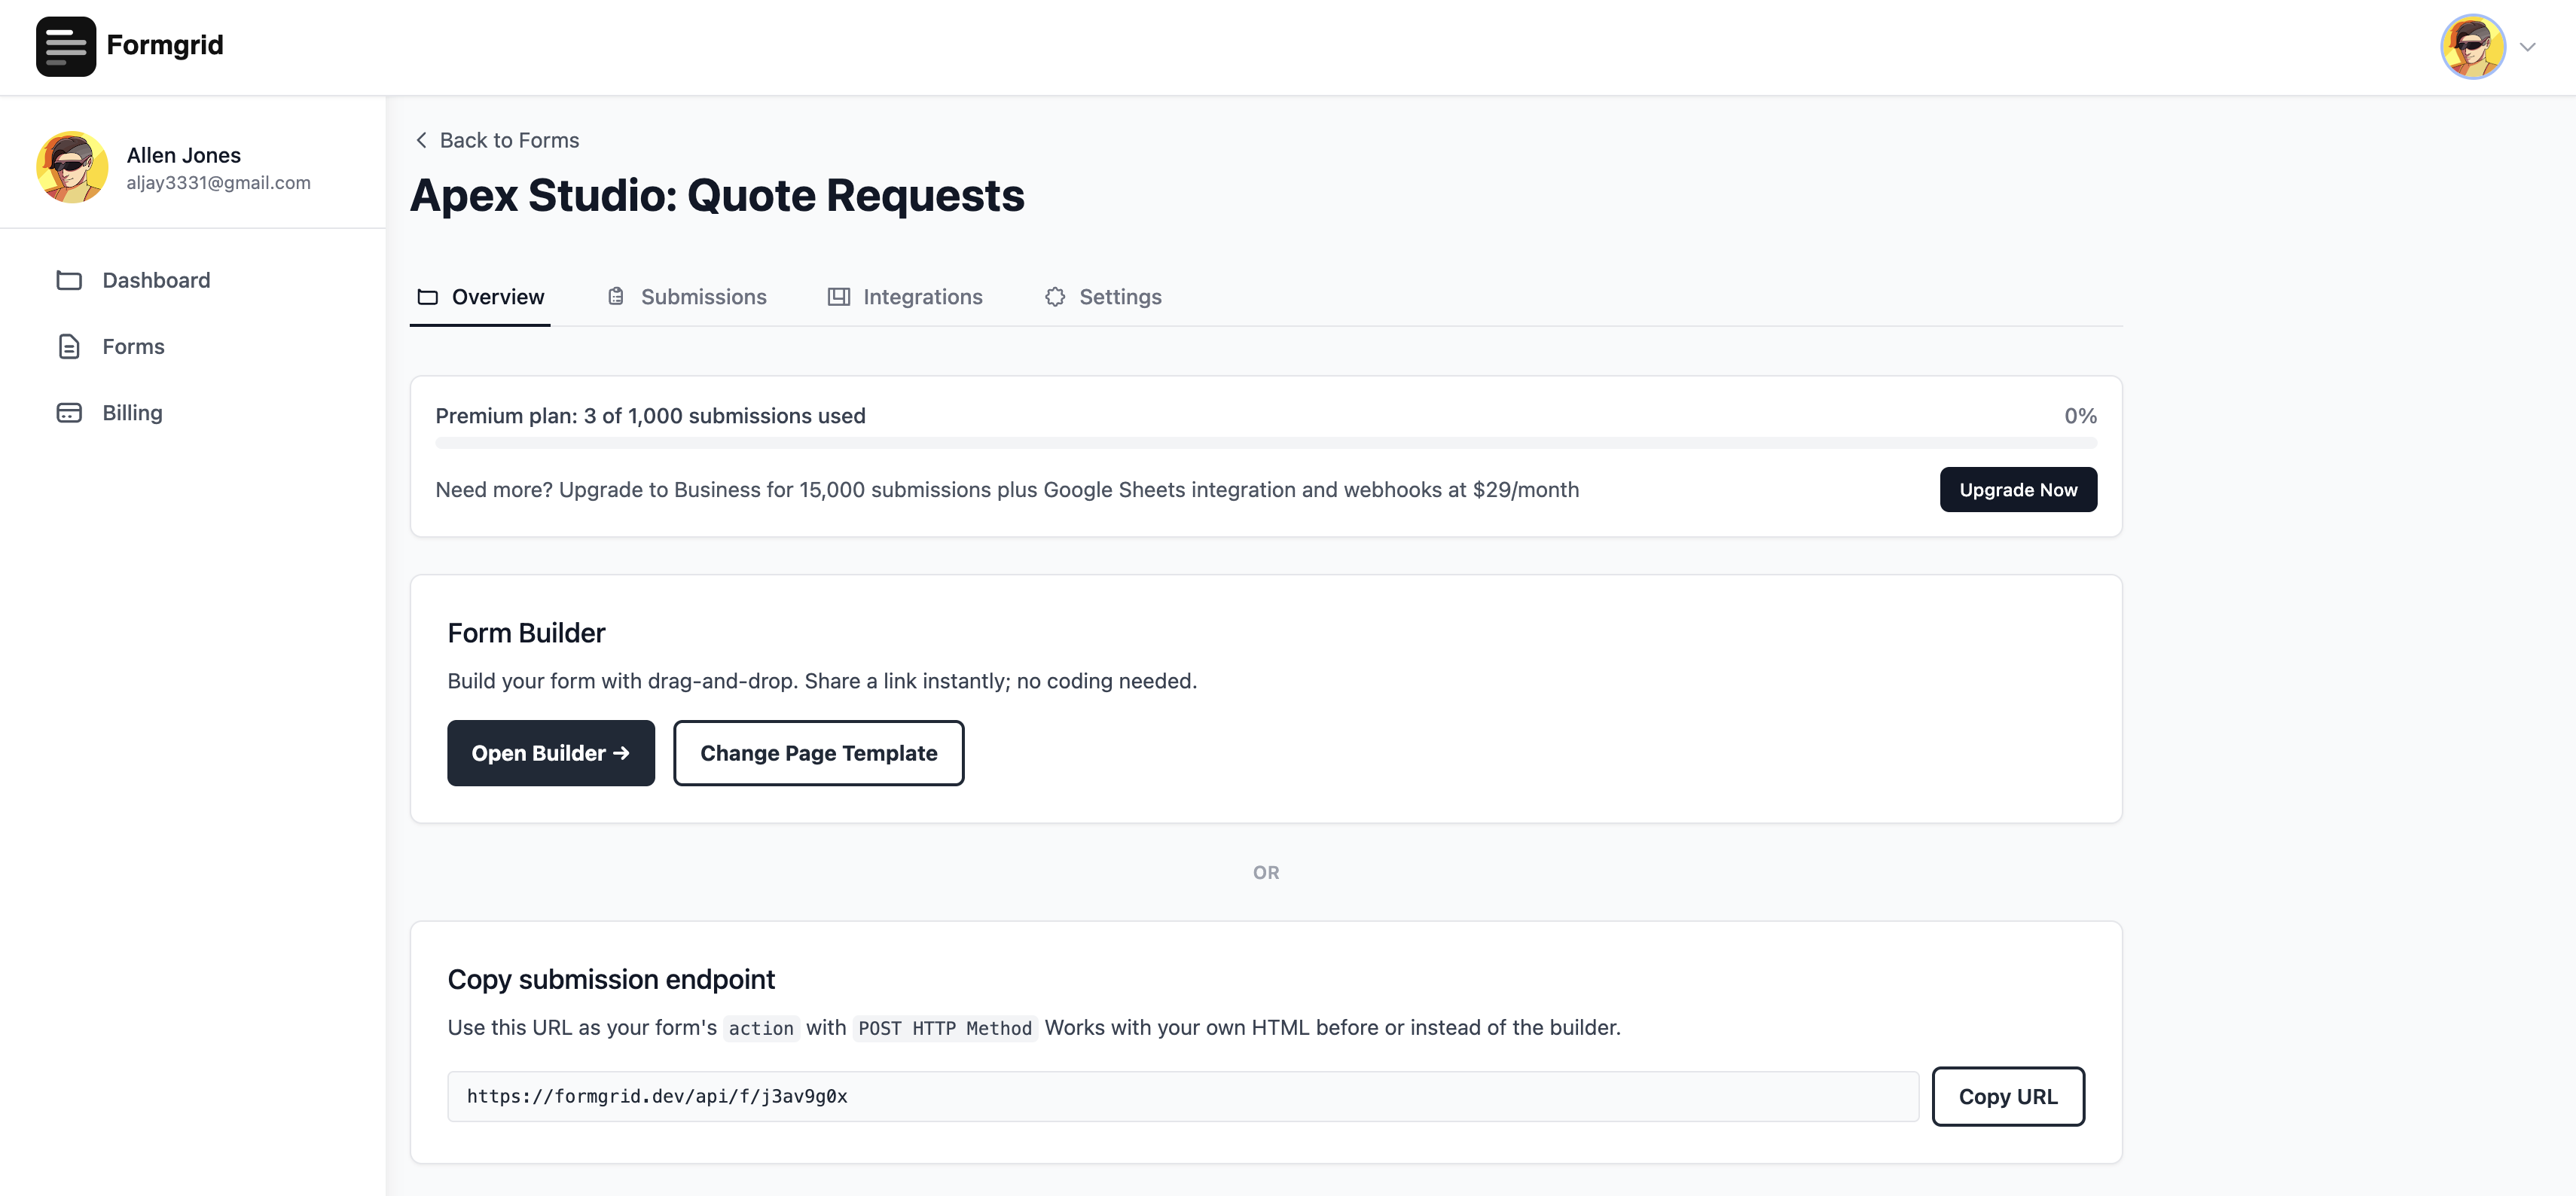Click the Formgrid logo icon
This screenshot has width=2576, height=1196.
[66, 46]
